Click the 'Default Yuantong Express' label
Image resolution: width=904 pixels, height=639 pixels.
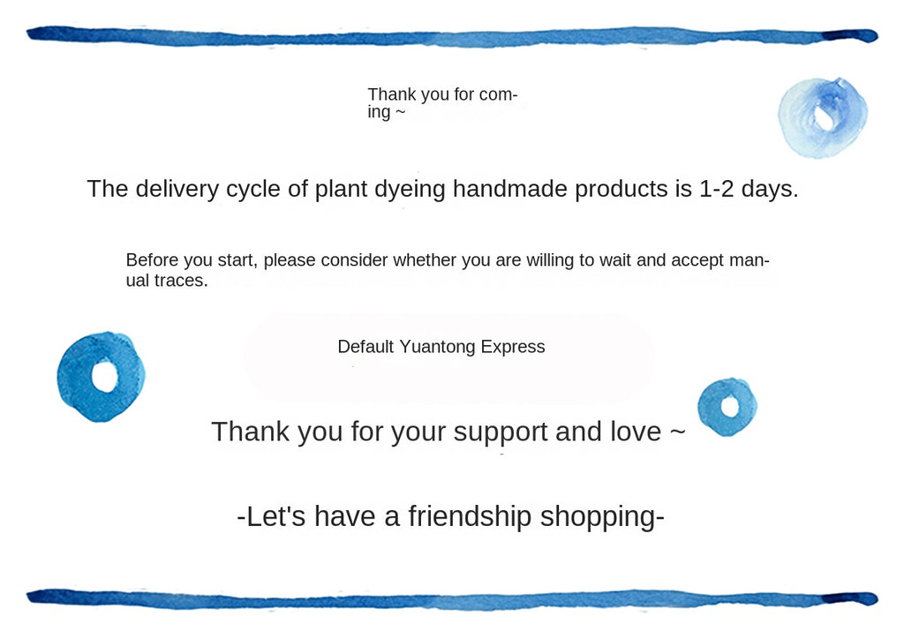point(441,347)
